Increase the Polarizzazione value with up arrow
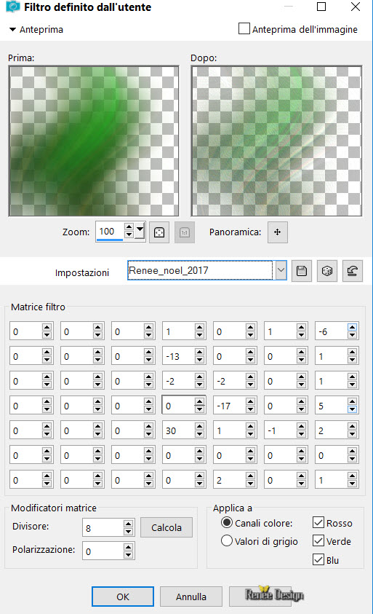 coord(128,547)
